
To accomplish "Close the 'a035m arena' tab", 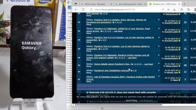I will (111, 4).
